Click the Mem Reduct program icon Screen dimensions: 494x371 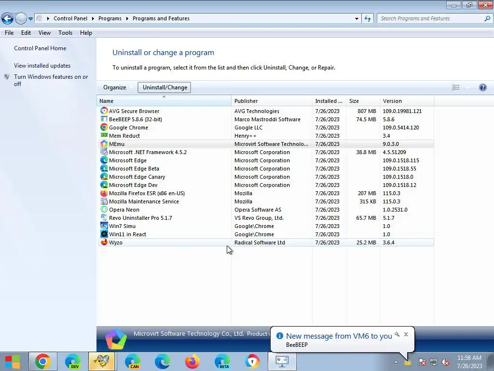tap(104, 135)
